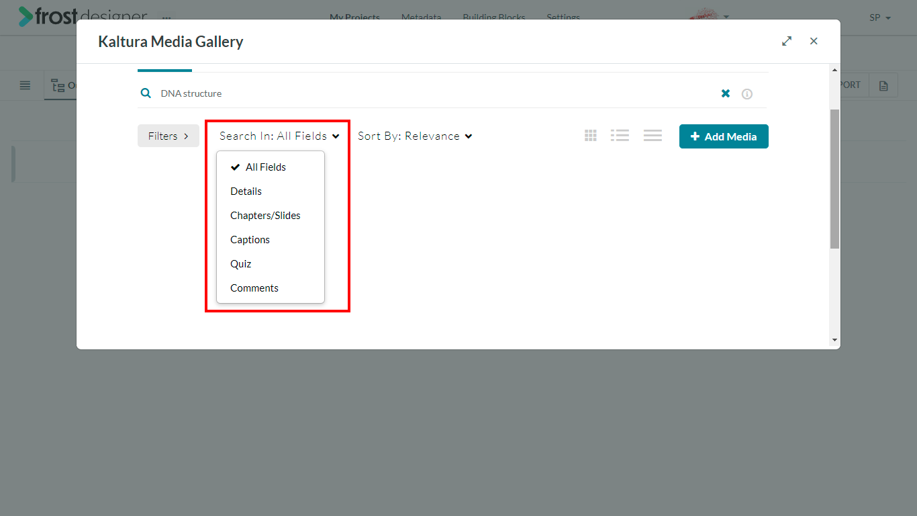Choose Details in Search In menu
Image resolution: width=917 pixels, height=516 pixels.
(x=271, y=191)
